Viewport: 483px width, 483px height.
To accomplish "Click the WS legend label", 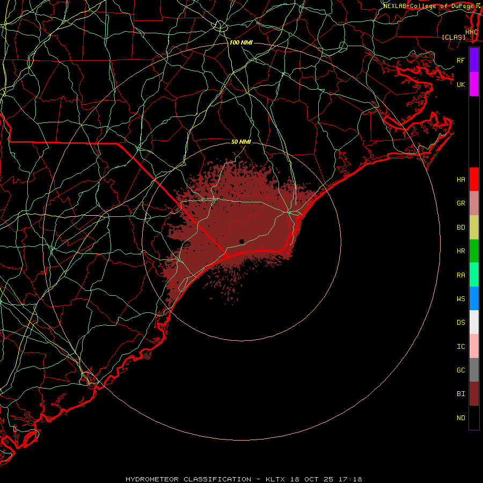I will [460, 298].
